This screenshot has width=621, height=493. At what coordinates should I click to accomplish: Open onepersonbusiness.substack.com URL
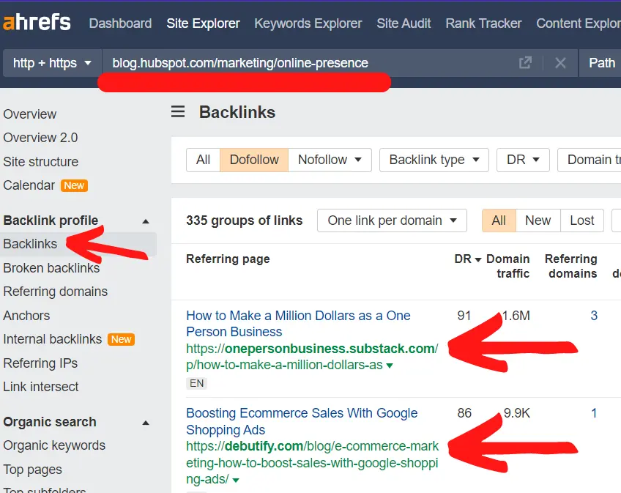[312, 357]
